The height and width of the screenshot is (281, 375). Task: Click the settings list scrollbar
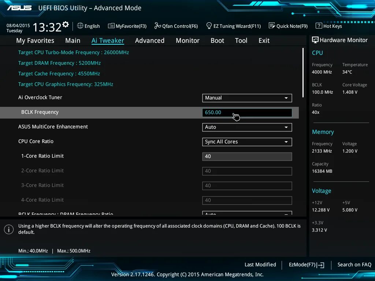[x=303, y=73]
